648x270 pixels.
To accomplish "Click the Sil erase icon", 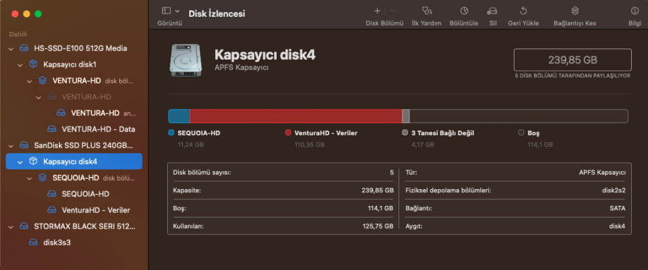I will [x=492, y=11].
